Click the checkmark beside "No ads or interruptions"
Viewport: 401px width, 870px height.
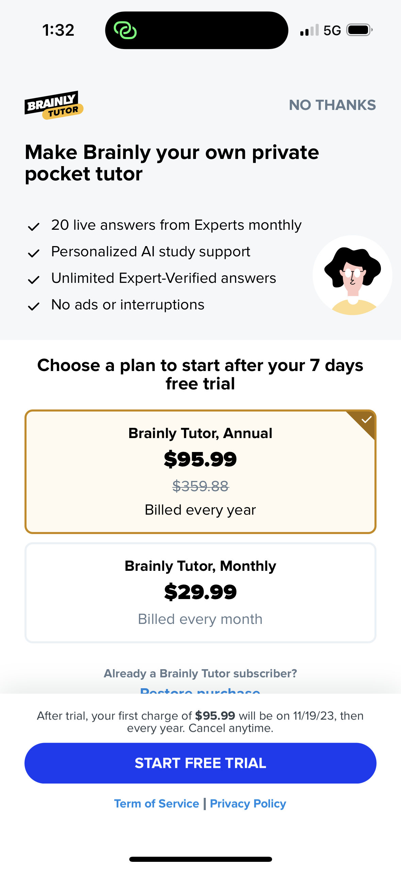34,305
